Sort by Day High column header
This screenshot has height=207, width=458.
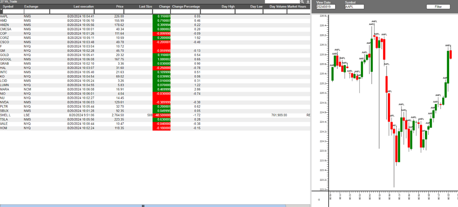[x=228, y=7]
